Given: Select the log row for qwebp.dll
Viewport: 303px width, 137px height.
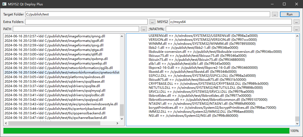Looking at the screenshot, I should click(x=62, y=63).
